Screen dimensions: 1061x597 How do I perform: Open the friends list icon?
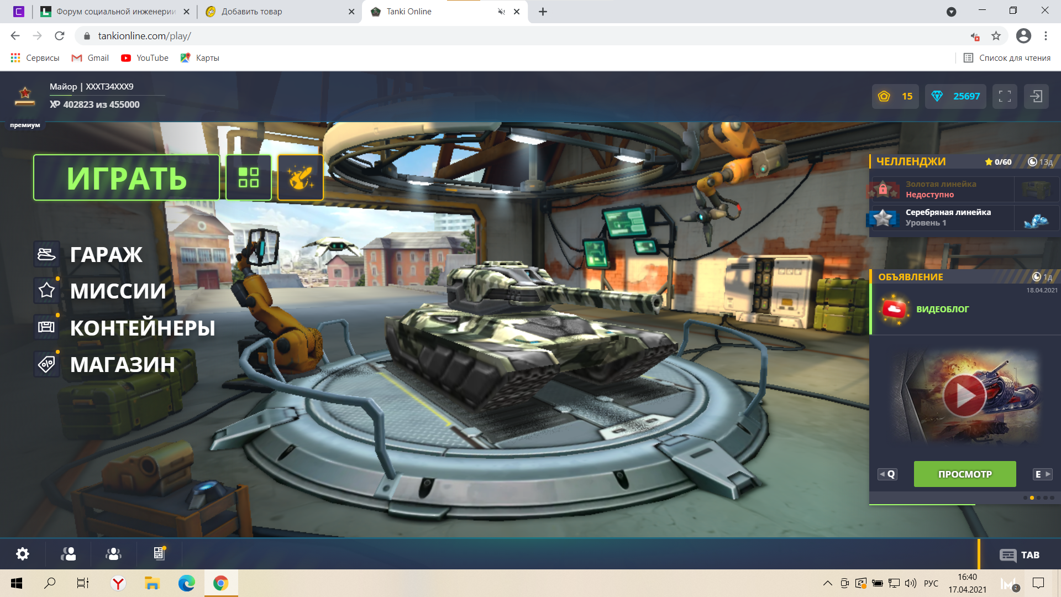(x=69, y=554)
